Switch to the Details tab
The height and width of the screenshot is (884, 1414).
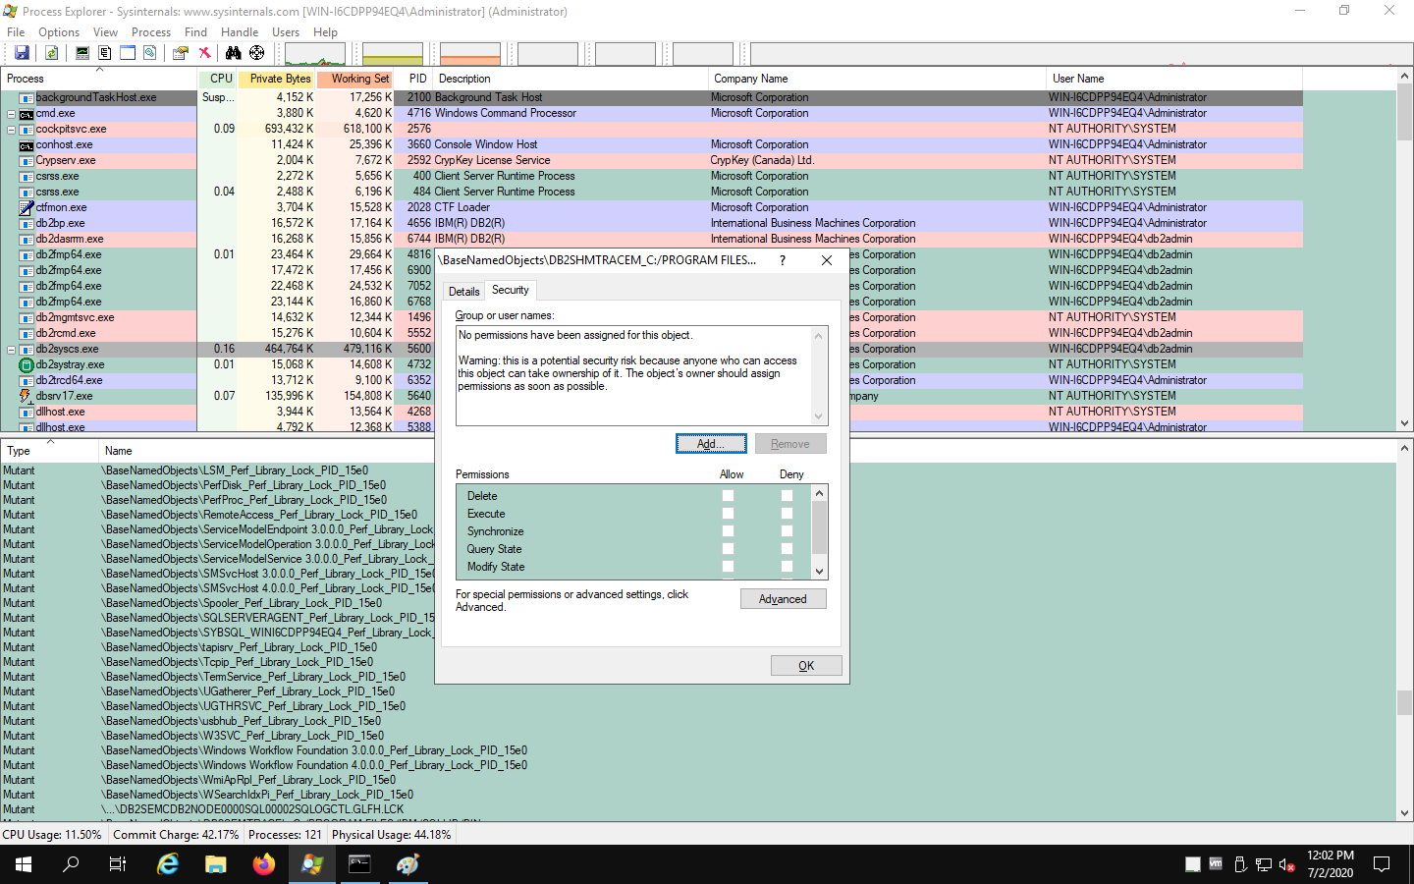(463, 291)
